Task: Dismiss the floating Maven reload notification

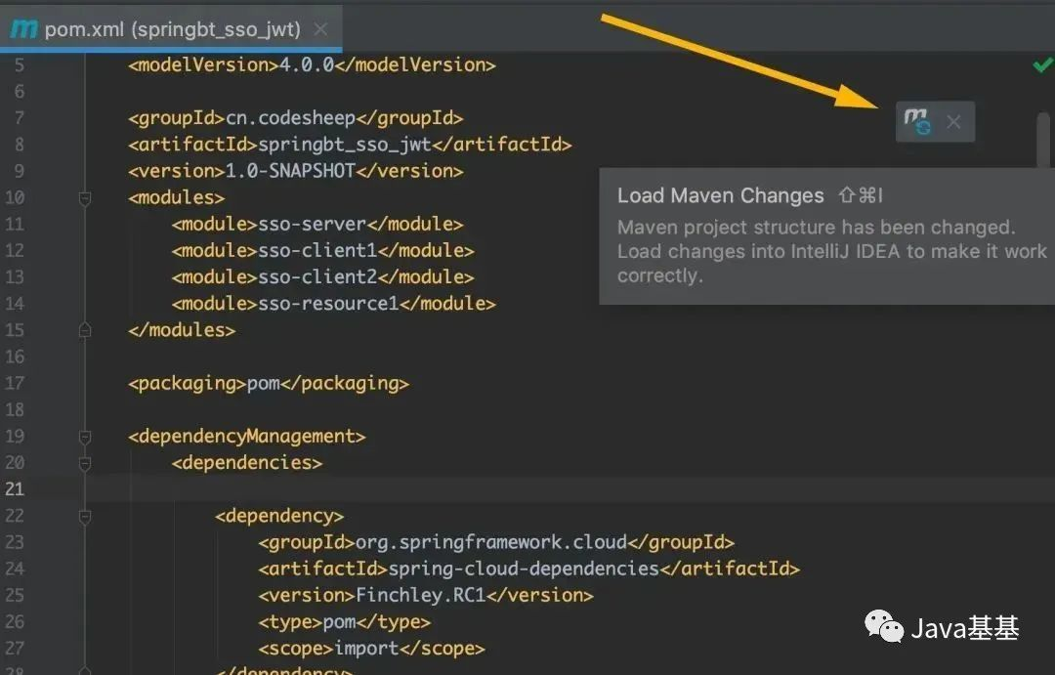Action: pos(953,122)
